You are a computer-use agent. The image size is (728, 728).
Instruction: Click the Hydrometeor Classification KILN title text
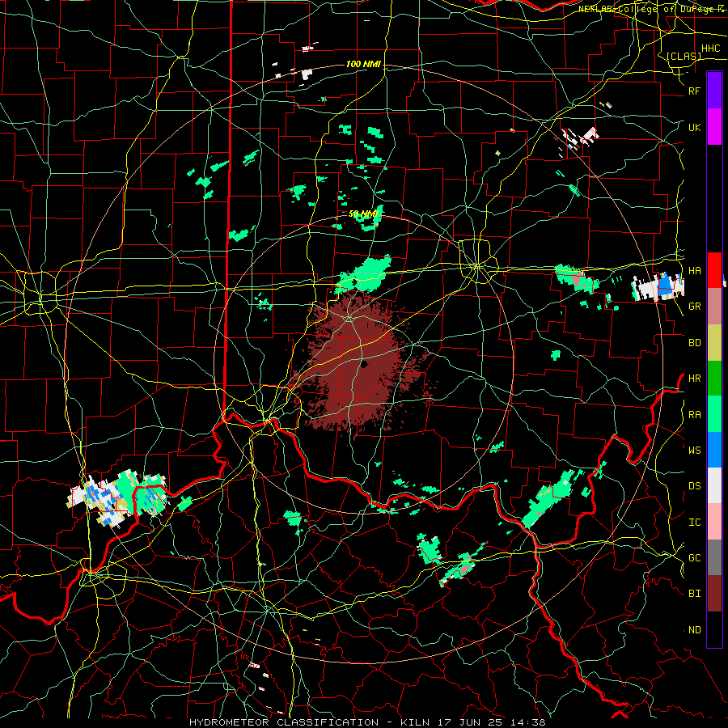[x=367, y=722]
